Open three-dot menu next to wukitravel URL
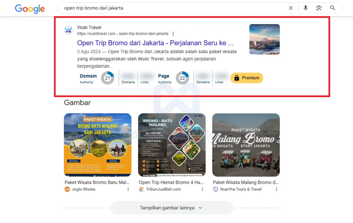The width and height of the screenshot is (353, 223). (173, 34)
